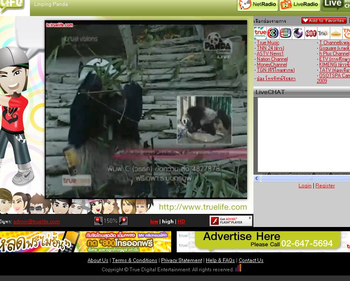Click the LiveCHAT scroll left arrow
The width and height of the screenshot is (350, 281).
coord(257,178)
